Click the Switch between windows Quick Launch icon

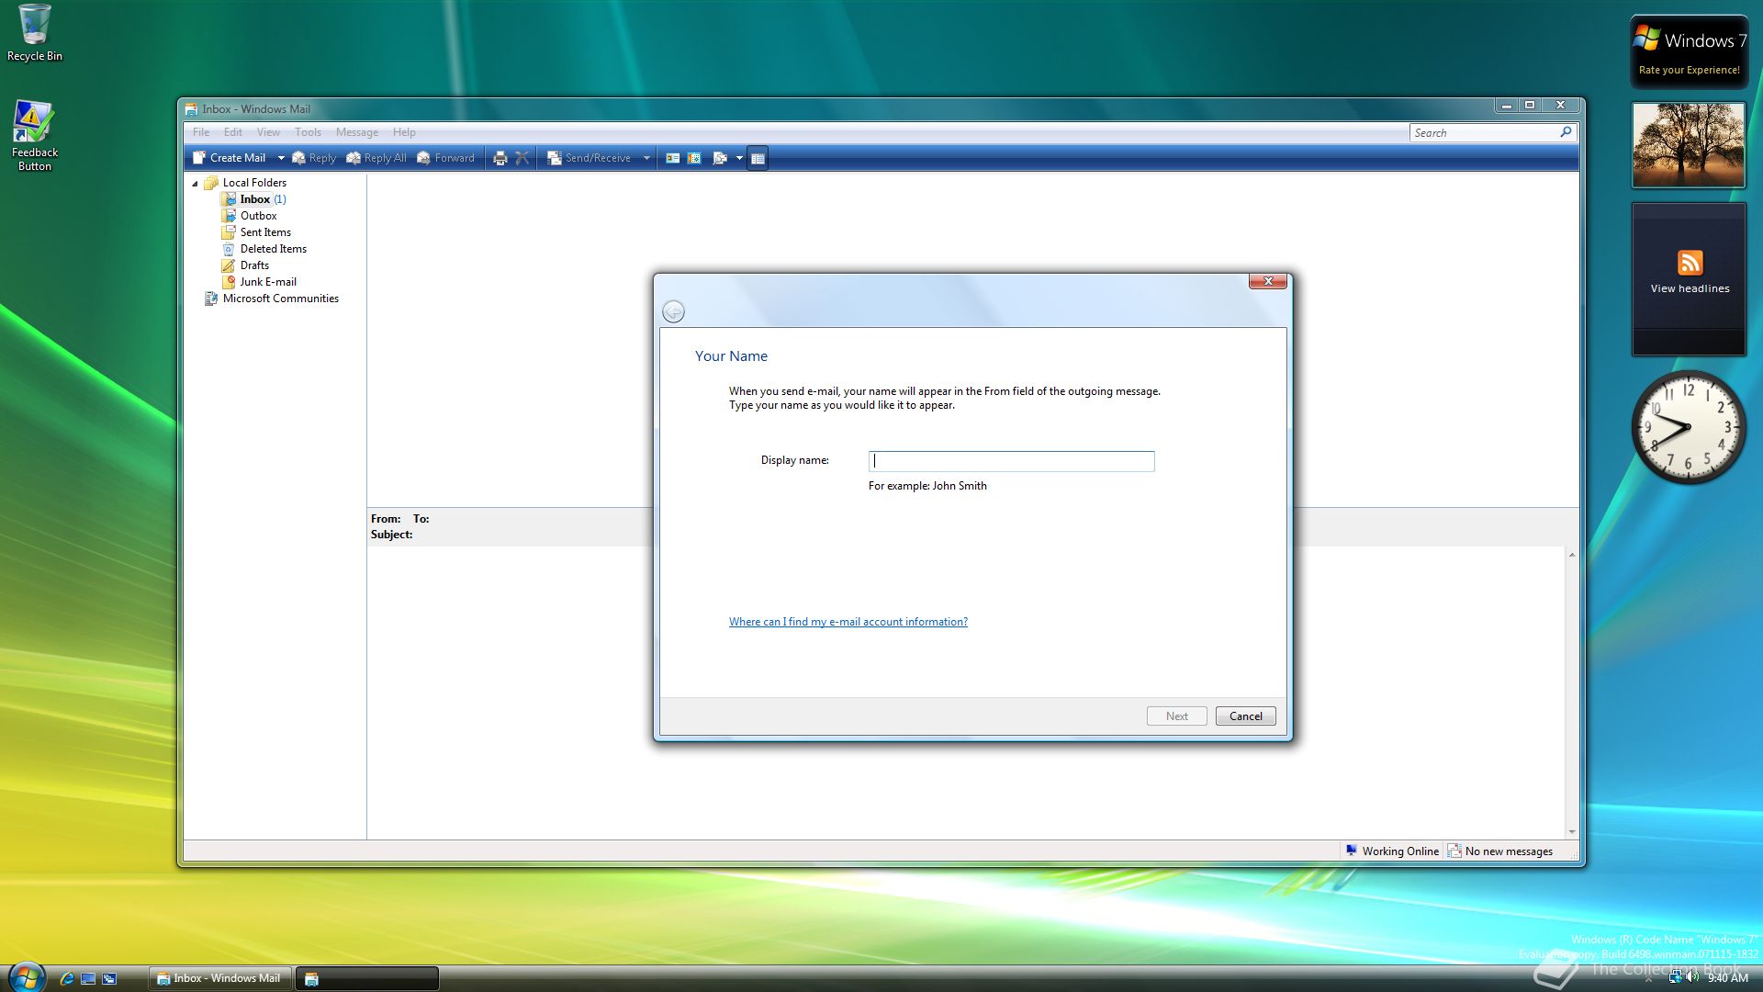coord(109,978)
